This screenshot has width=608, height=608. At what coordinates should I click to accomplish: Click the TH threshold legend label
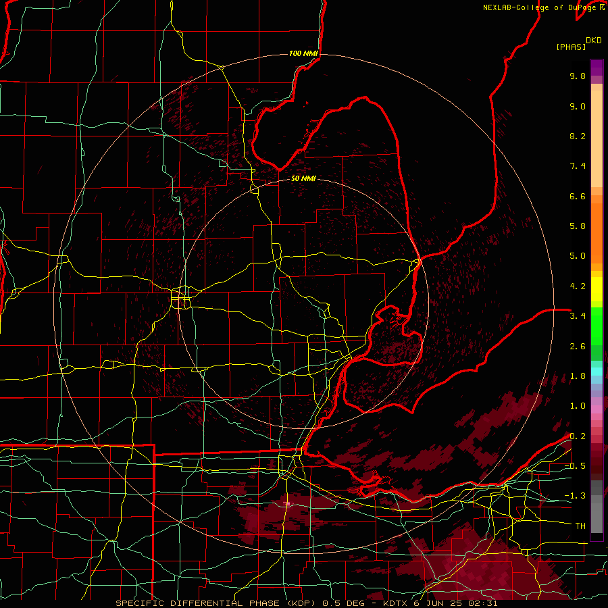pyautogui.click(x=580, y=526)
